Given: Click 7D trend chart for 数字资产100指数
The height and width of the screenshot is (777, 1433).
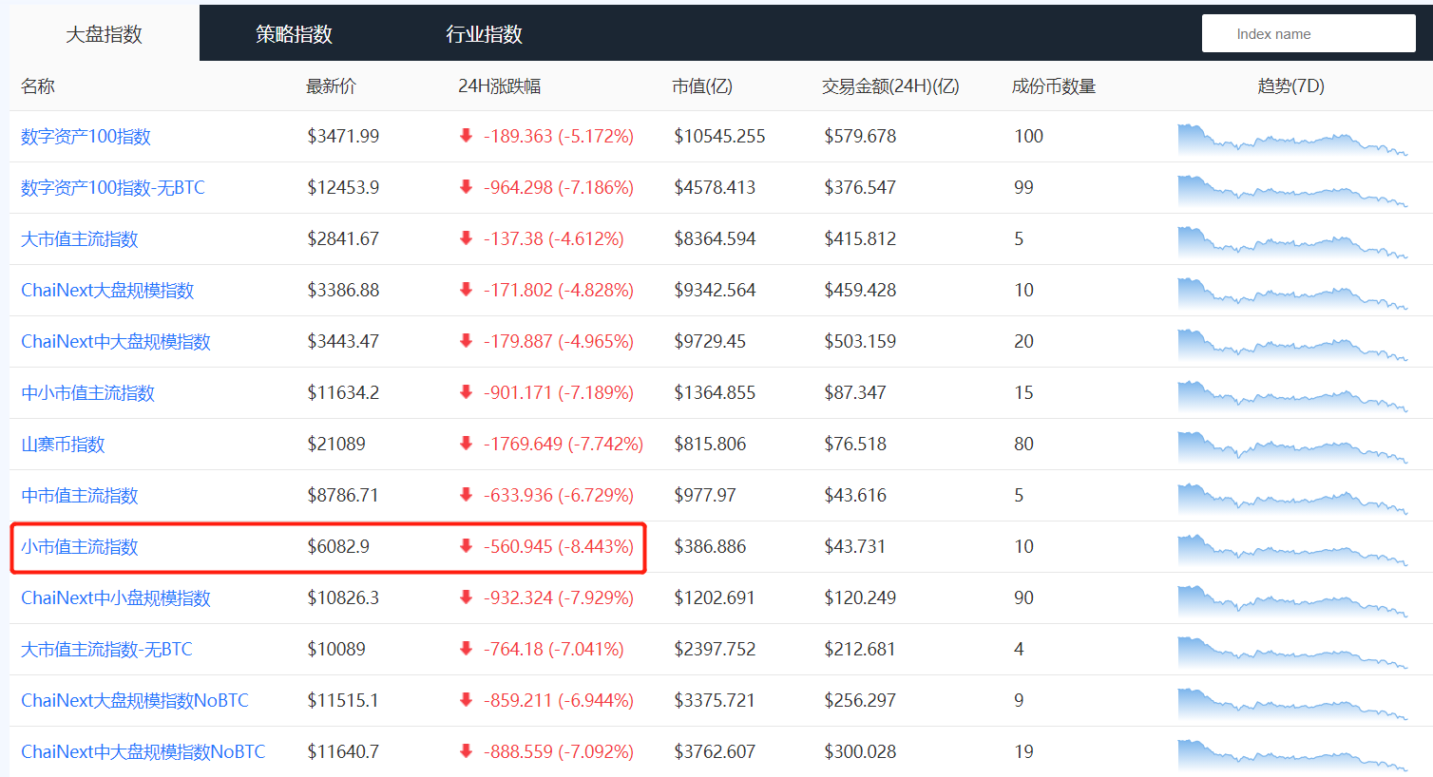Looking at the screenshot, I should tap(1292, 139).
